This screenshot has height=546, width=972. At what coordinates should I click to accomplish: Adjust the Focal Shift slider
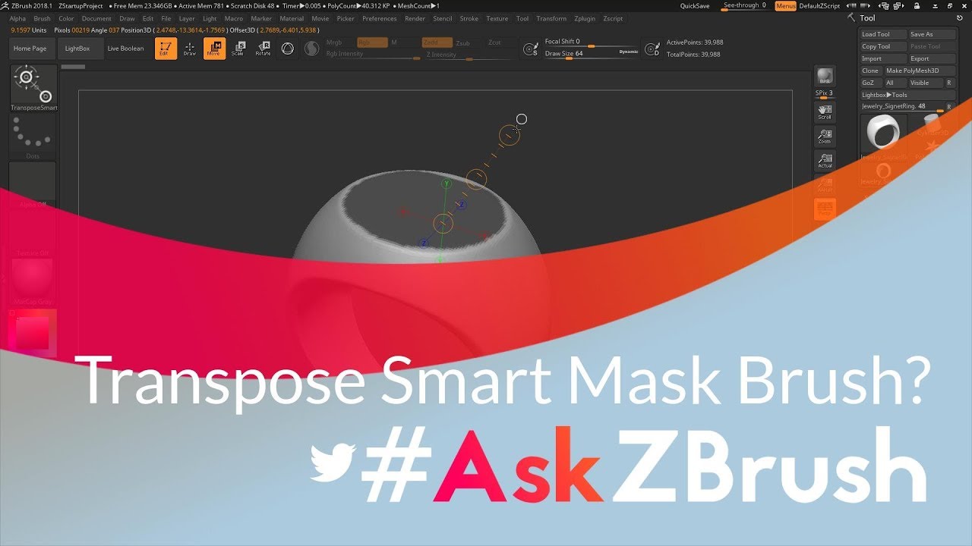point(591,42)
